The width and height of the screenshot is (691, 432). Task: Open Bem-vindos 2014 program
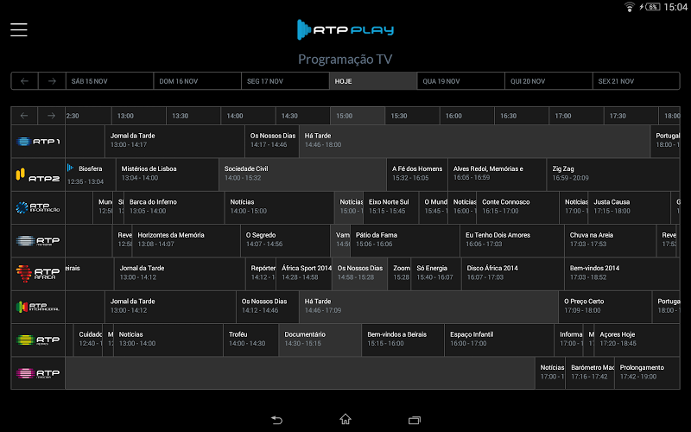[622, 274]
